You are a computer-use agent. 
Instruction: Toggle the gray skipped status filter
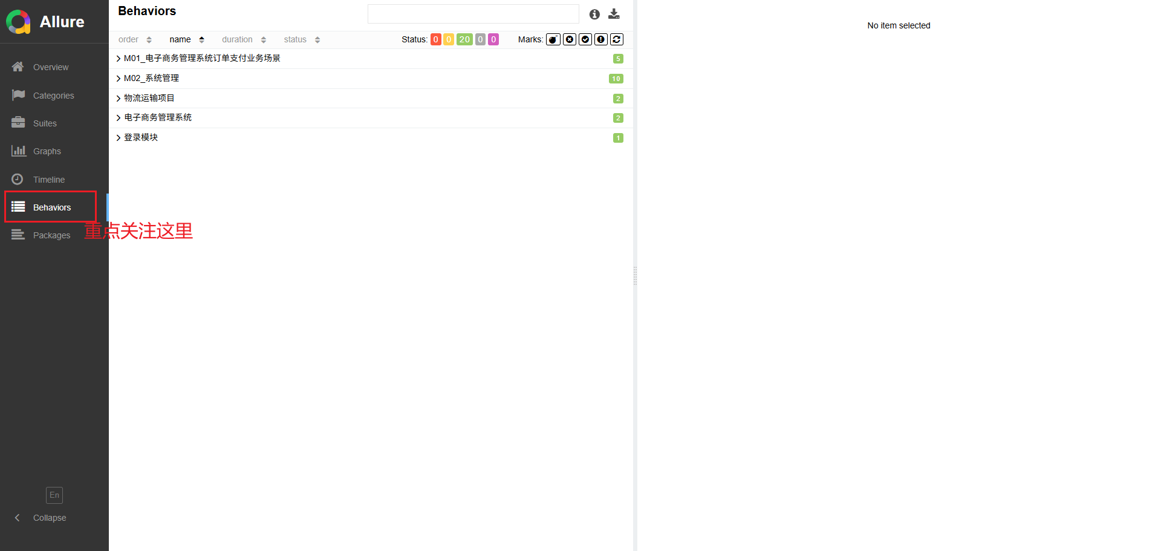tap(481, 39)
